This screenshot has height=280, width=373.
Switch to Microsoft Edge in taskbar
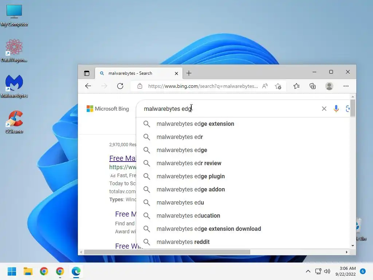pos(76,271)
